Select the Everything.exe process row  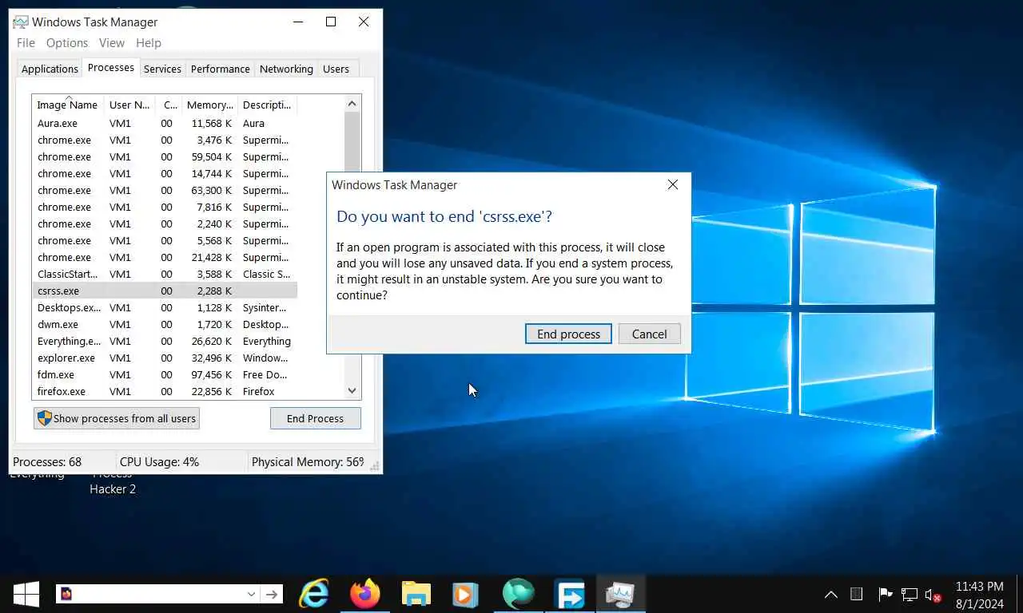point(165,342)
